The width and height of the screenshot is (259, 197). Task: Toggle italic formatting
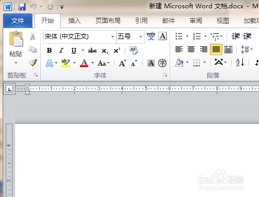(61, 51)
